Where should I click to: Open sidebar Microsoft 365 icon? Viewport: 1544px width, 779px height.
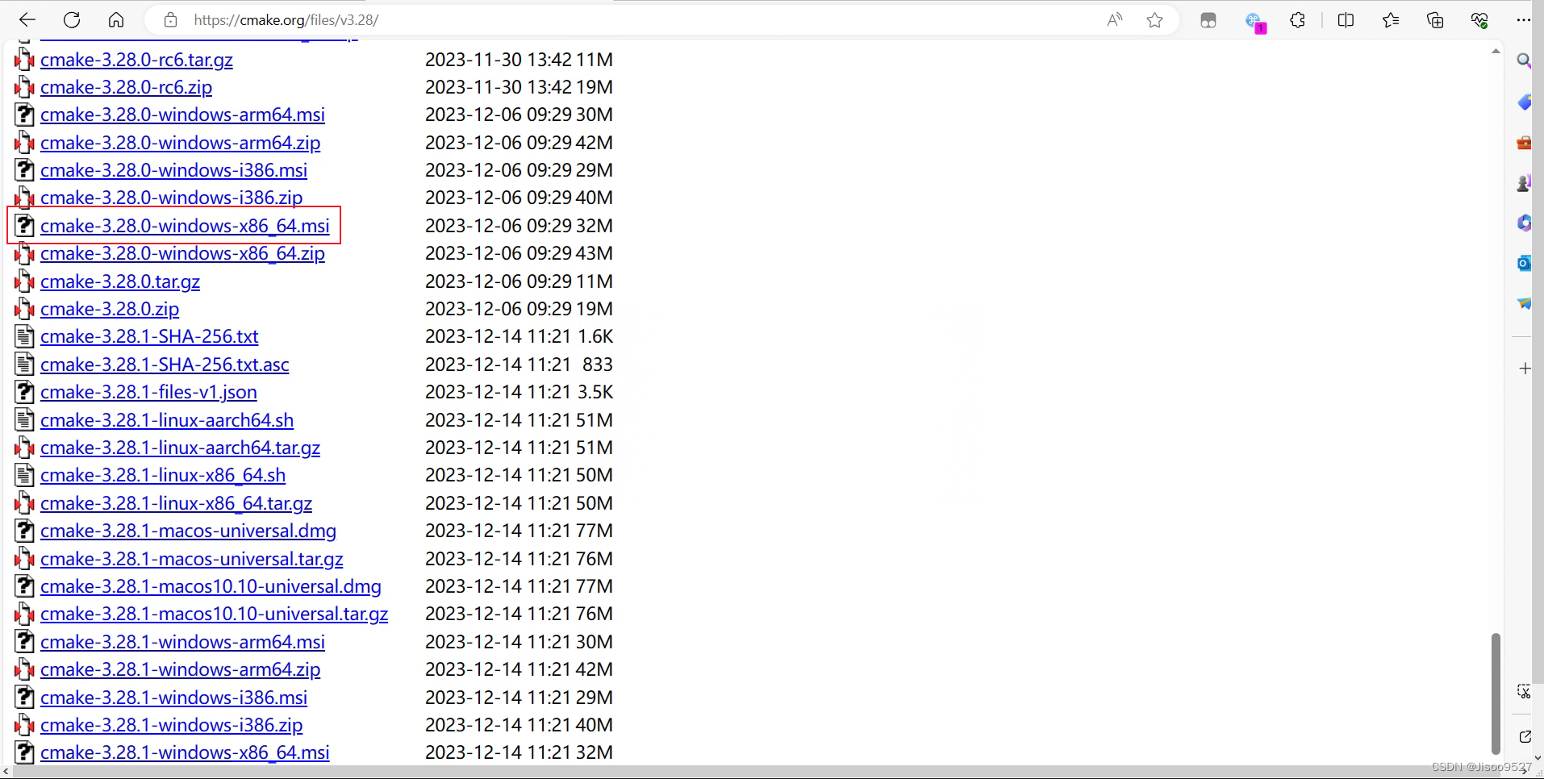click(1524, 223)
